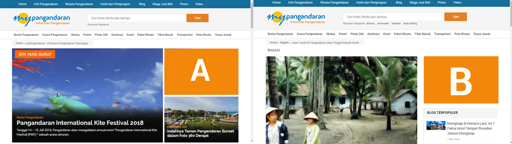Select Photo 360 on the right page
The width and height of the screenshot is (512, 144).
[x=357, y=34]
